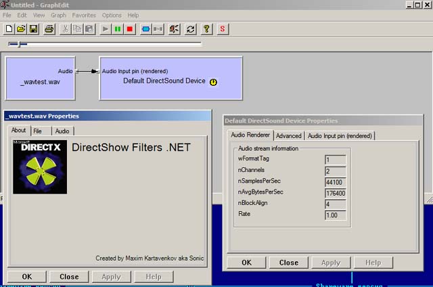433x287 pixels.
Task: Click the seek slider thumb
Action: pyautogui.click(x=20, y=44)
